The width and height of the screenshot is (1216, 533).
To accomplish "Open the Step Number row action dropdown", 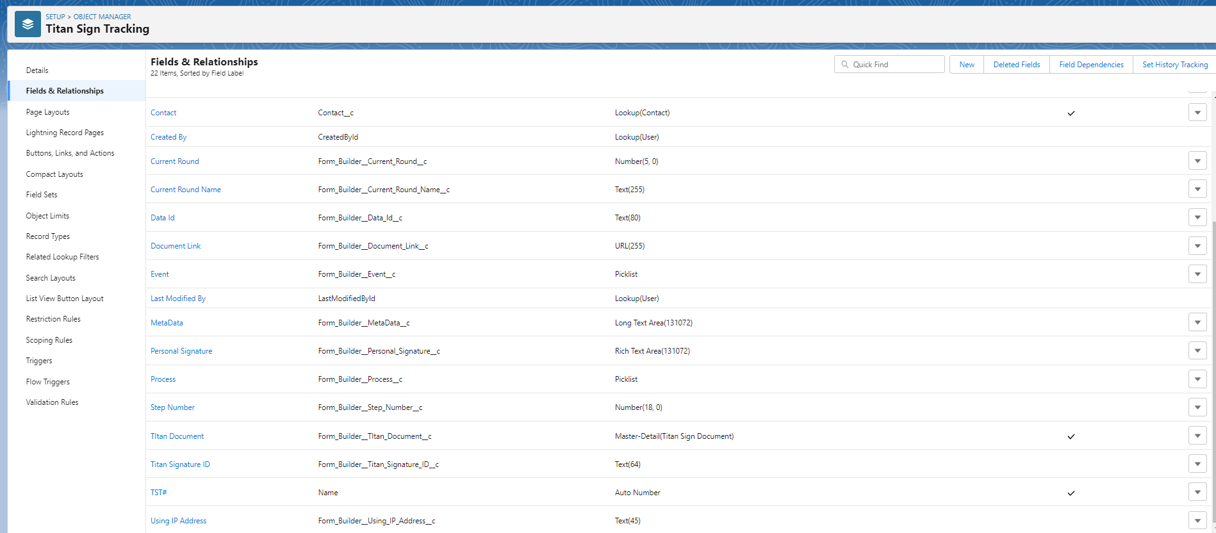I will tap(1197, 407).
